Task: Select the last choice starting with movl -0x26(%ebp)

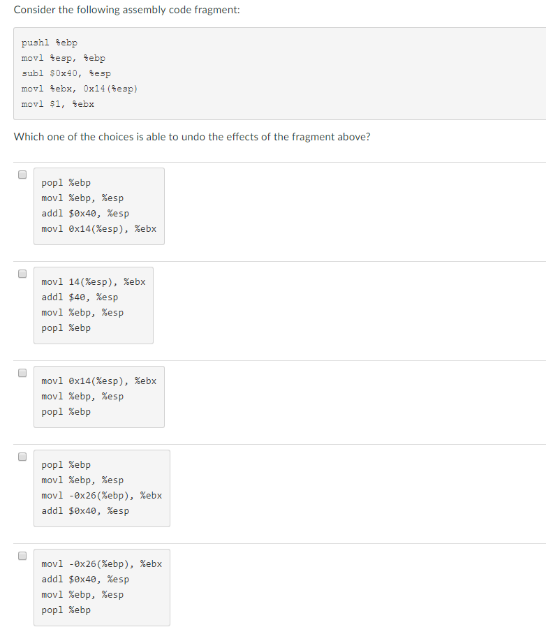Action: tap(22, 556)
